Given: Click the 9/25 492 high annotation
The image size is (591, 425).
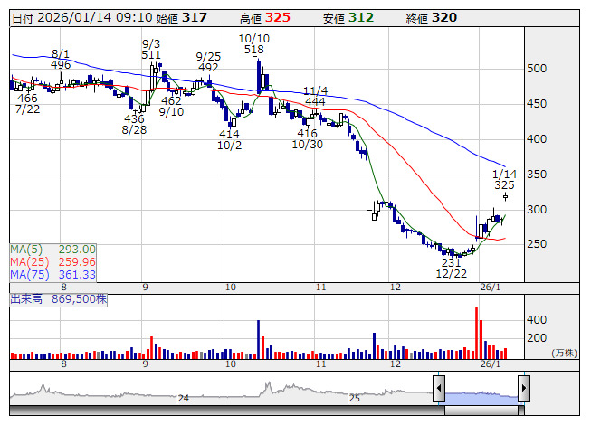Looking at the screenshot, I should pyautogui.click(x=208, y=62).
